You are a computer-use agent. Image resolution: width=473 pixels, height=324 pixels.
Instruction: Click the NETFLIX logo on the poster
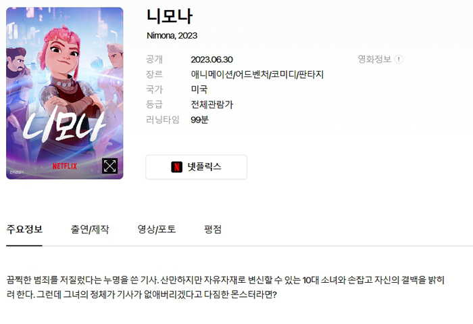coord(65,166)
